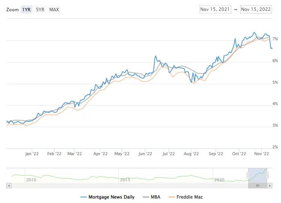Select the MAX zoom range
The width and height of the screenshot is (281, 203).
54,9
